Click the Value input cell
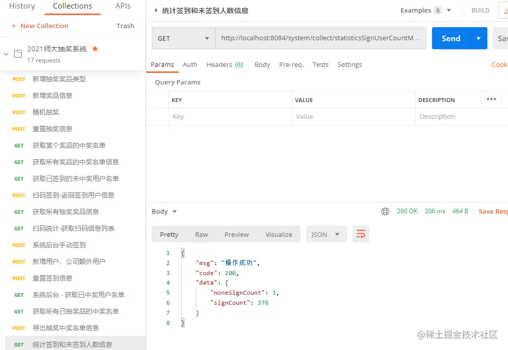508x350 pixels. pyautogui.click(x=354, y=117)
